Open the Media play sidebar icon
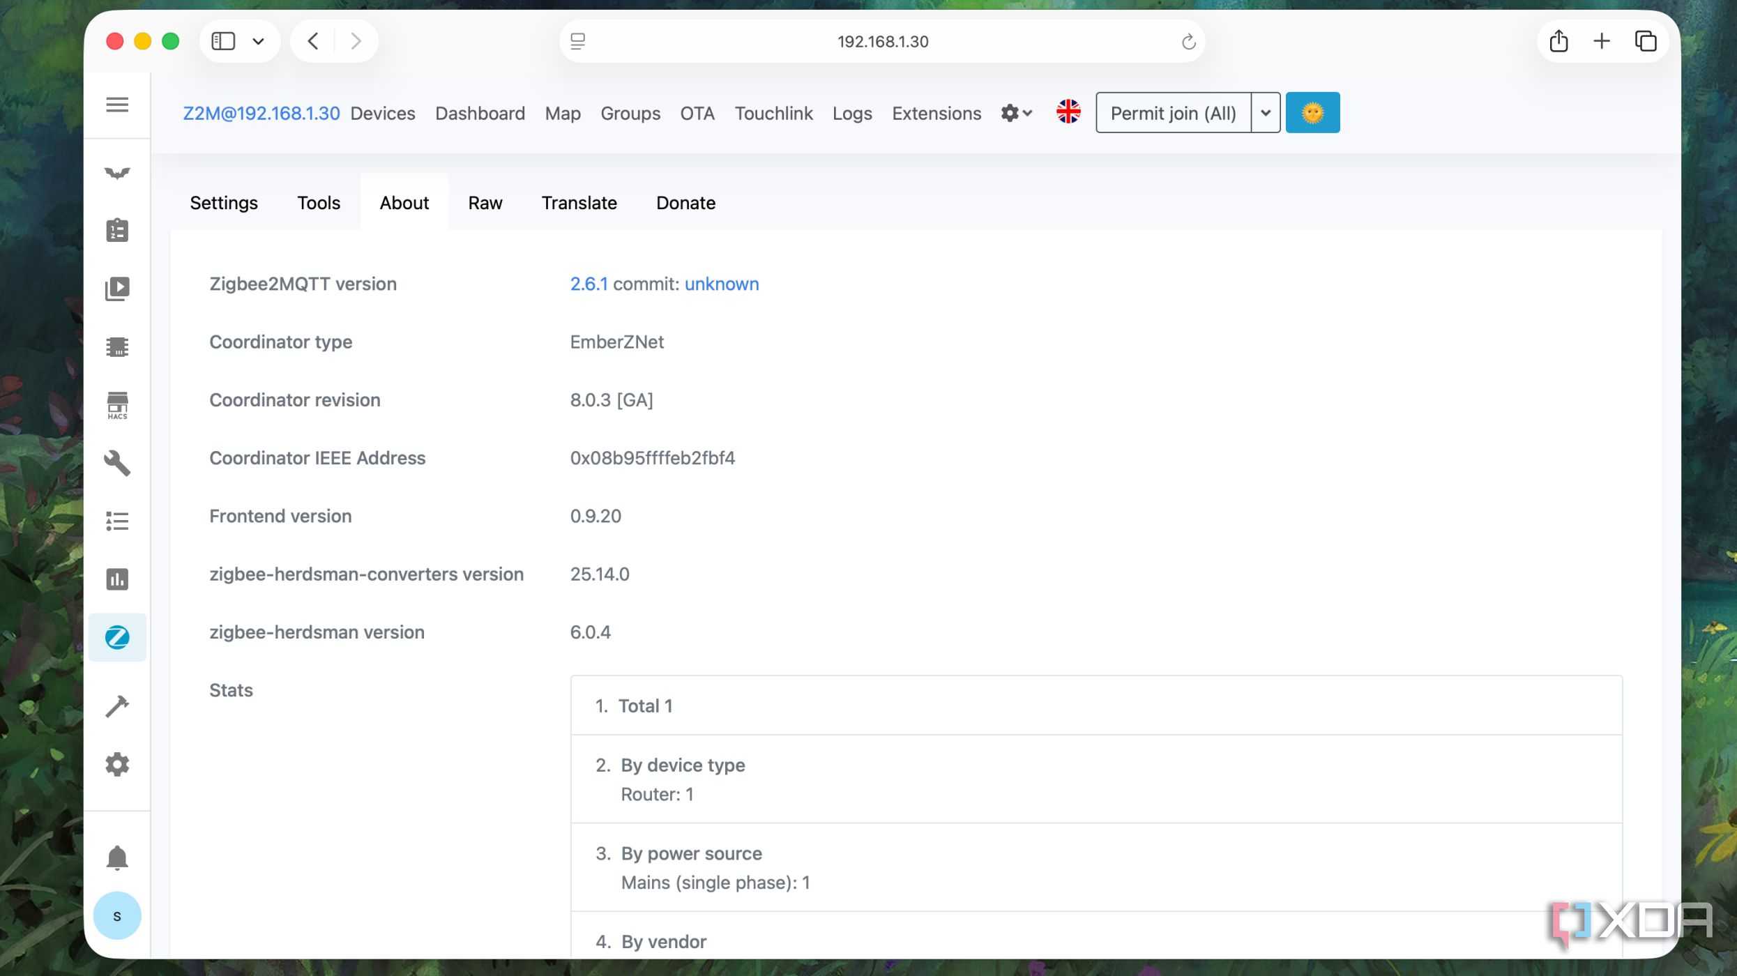The image size is (1737, 976). (117, 289)
